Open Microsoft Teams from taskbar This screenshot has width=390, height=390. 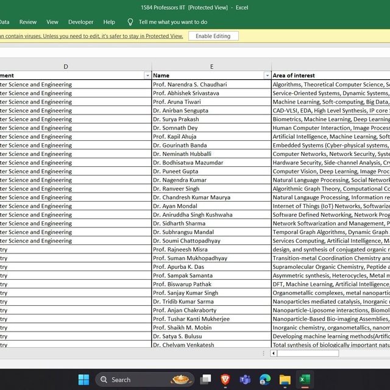click(x=245, y=380)
